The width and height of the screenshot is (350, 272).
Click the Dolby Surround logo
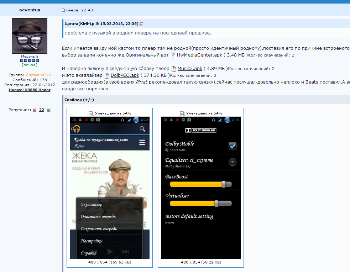coord(201,130)
